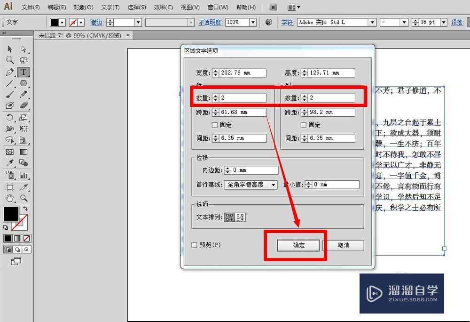Select the Scale tool
The image size is (470, 322).
click(23, 117)
